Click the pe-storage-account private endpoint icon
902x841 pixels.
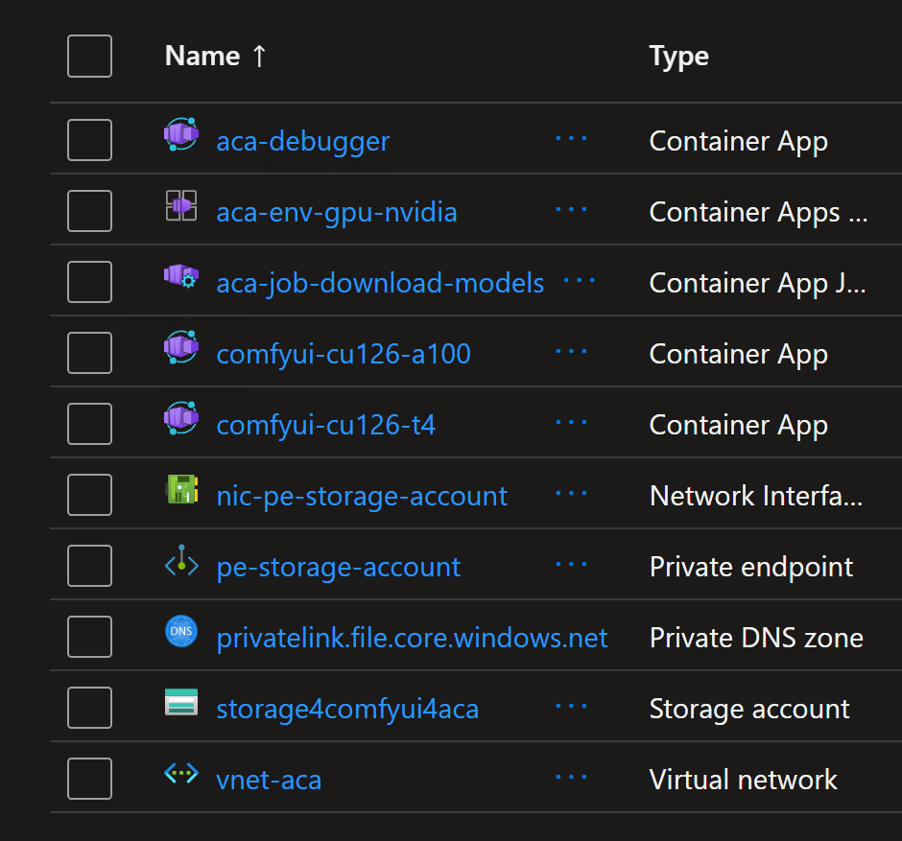pyautogui.click(x=181, y=562)
